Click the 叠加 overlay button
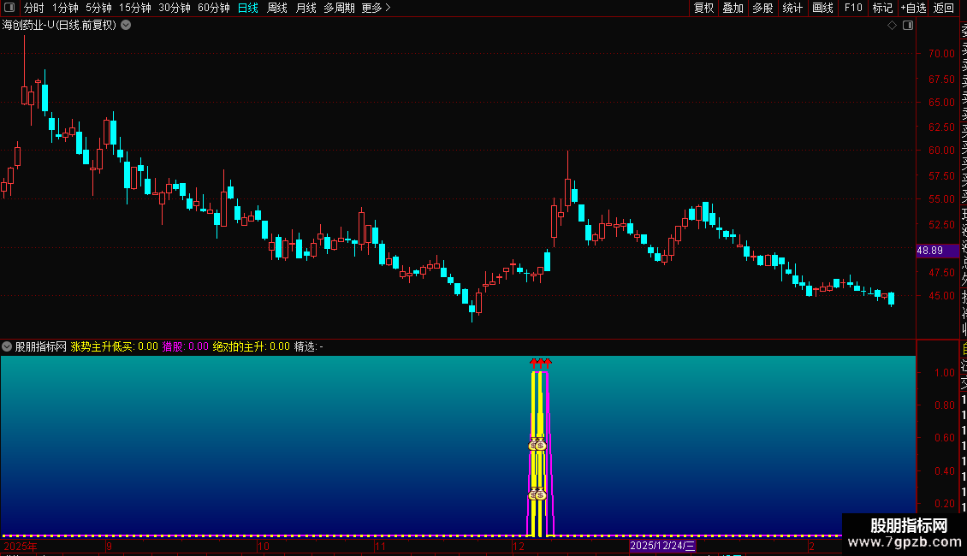Screen dimensions: 967x556 [x=733, y=8]
